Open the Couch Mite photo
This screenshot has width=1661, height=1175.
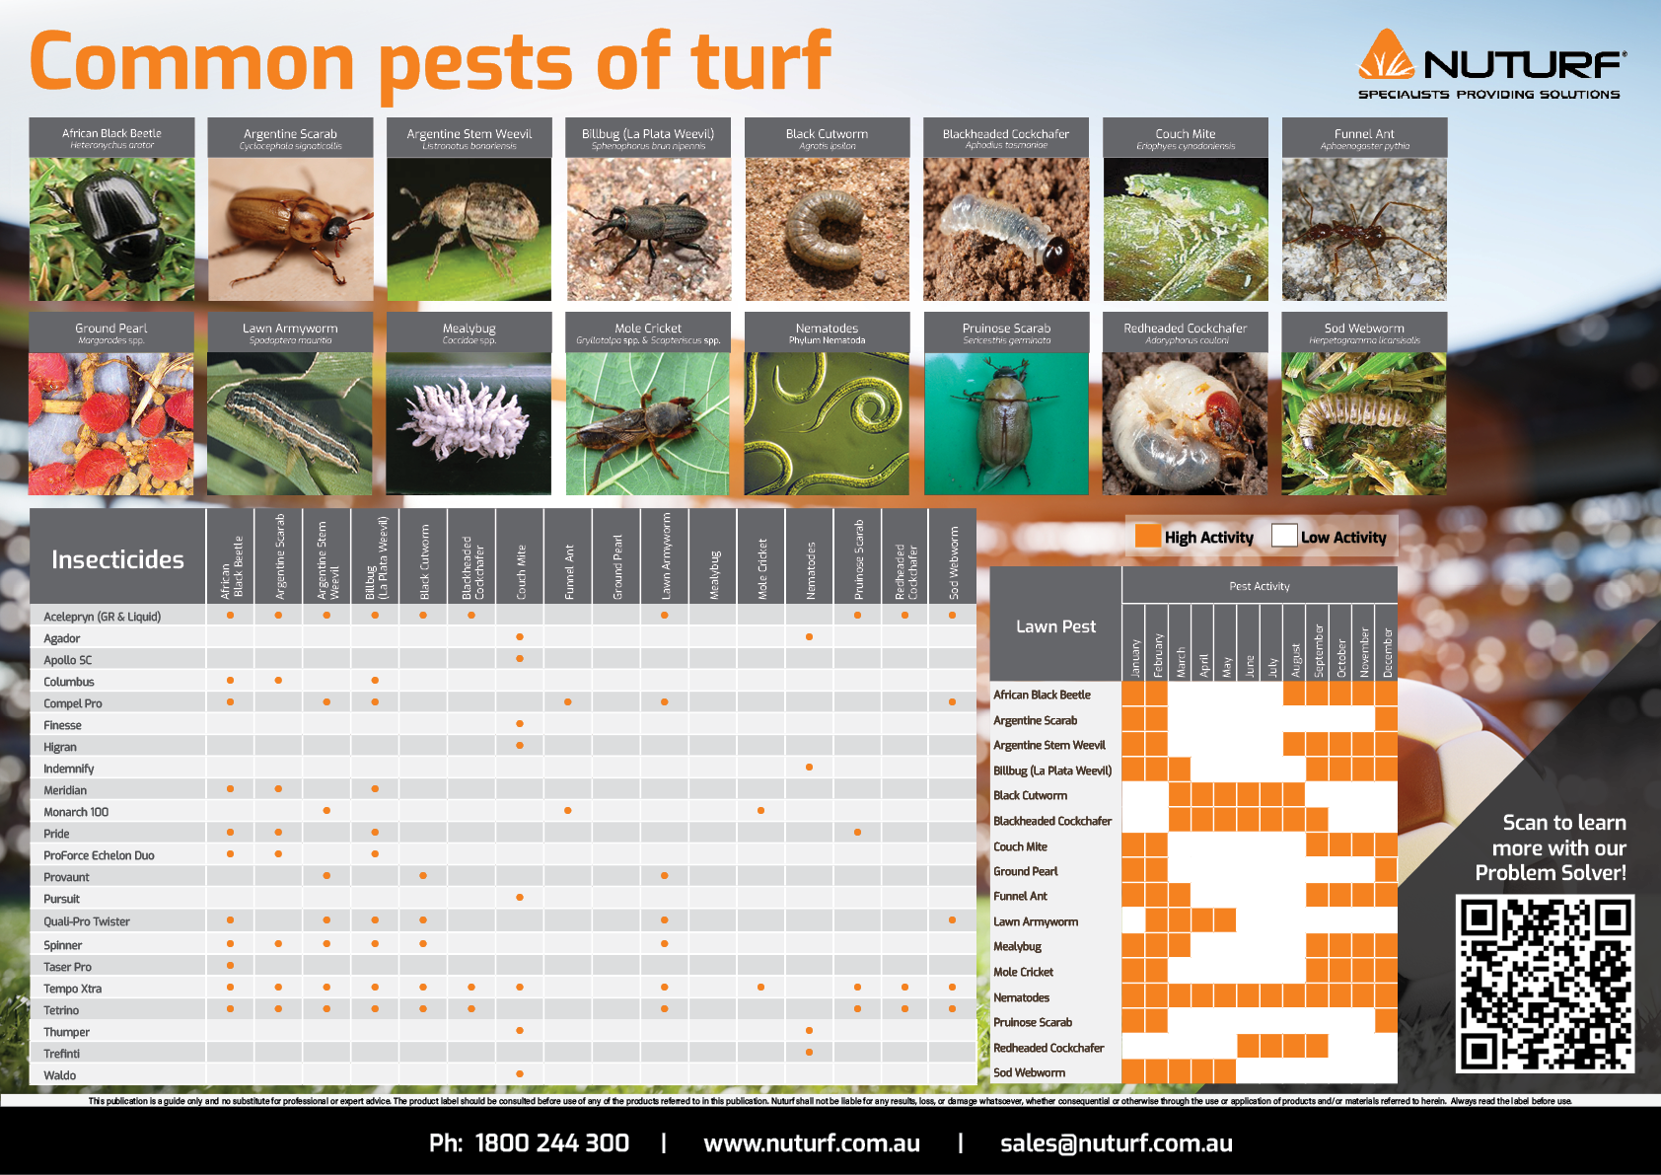[1186, 229]
